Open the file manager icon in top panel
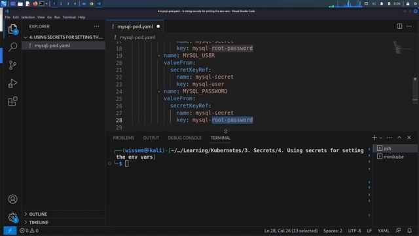The image size is (419, 236). tap(20, 4)
